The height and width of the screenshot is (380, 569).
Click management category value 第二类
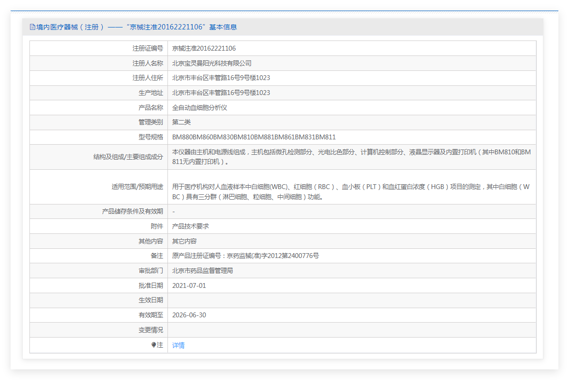[x=181, y=122]
